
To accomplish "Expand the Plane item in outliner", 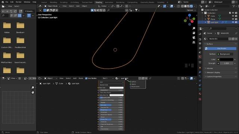I will (205, 19).
